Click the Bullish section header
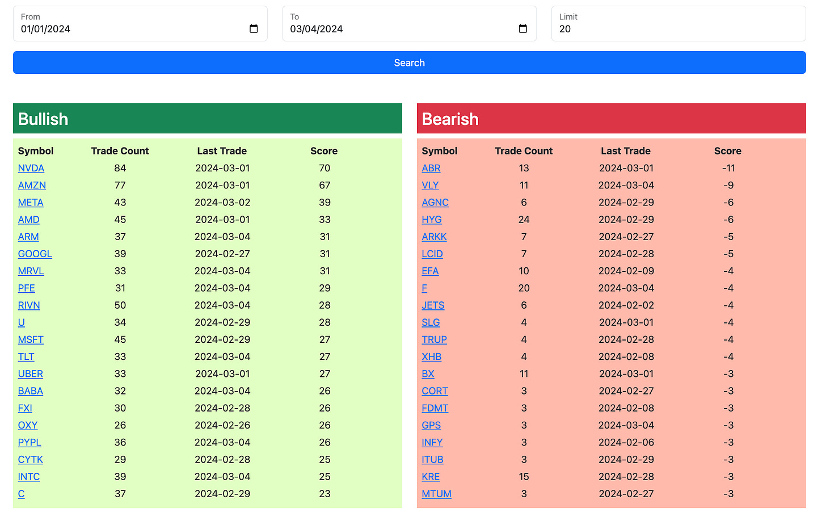This screenshot has width=826, height=529. (208, 119)
